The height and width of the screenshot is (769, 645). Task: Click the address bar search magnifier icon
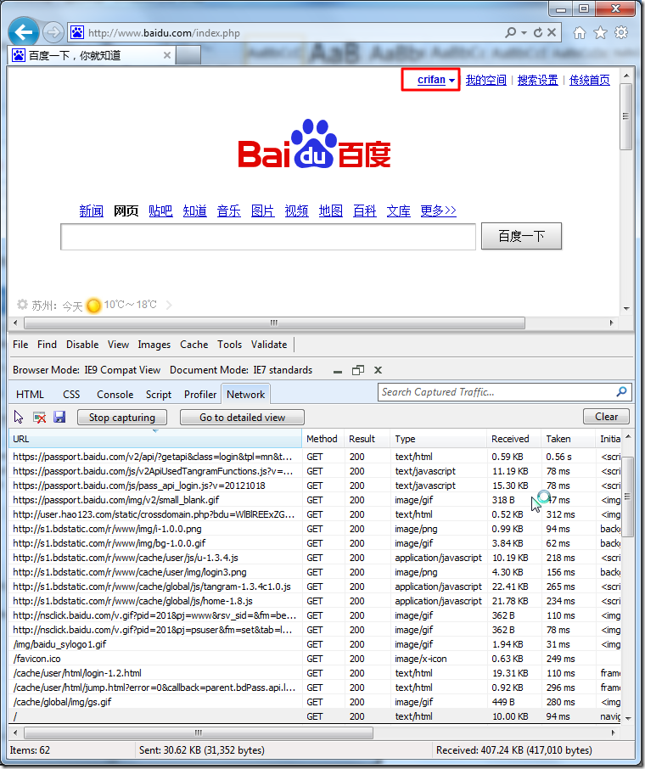511,32
